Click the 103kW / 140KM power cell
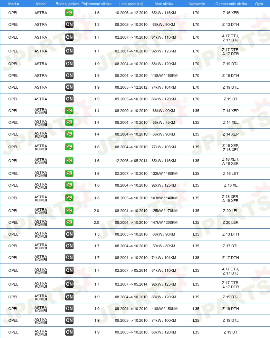 (x=164, y=198)
